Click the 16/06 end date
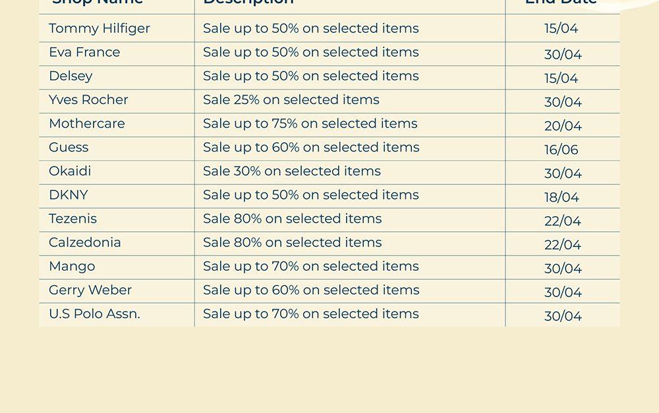 (561, 150)
